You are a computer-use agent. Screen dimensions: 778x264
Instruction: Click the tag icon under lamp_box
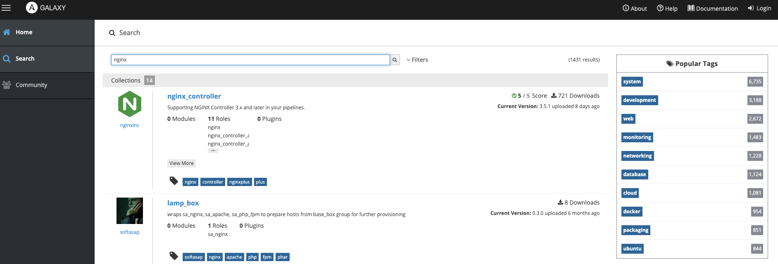174,256
